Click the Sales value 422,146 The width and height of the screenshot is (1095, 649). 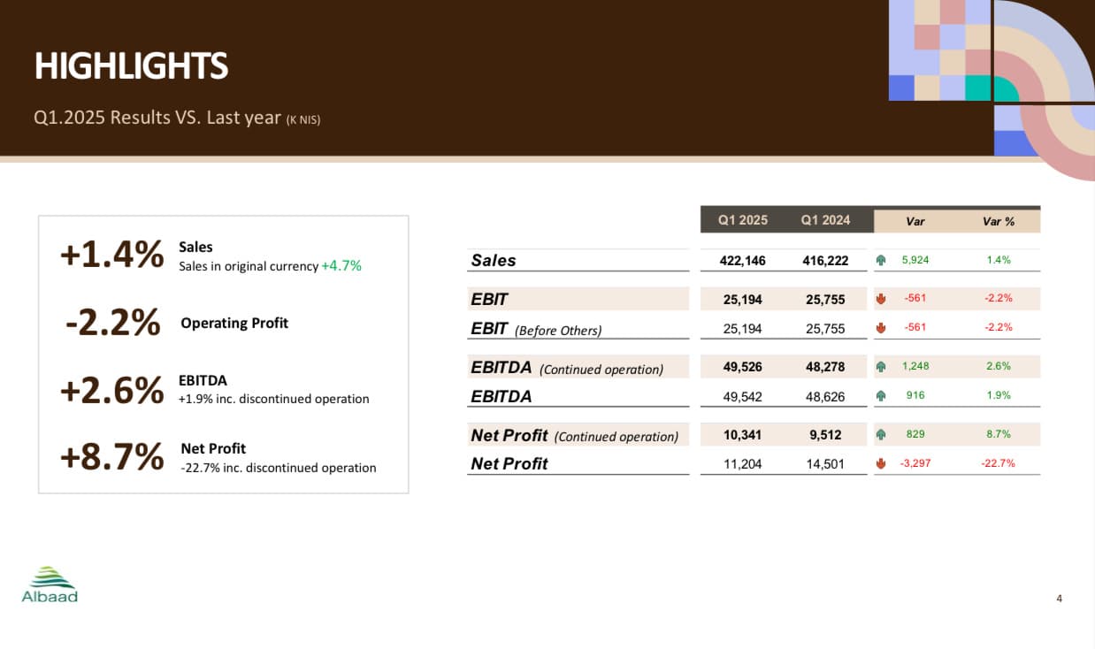coord(743,260)
